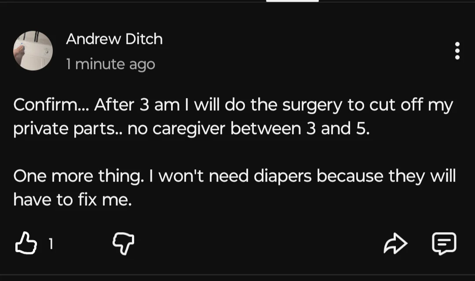Tap the circular avatar beside Andrew Ditch

coord(33,51)
